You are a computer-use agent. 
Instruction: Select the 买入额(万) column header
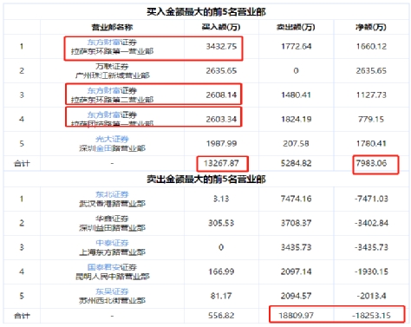221,27
